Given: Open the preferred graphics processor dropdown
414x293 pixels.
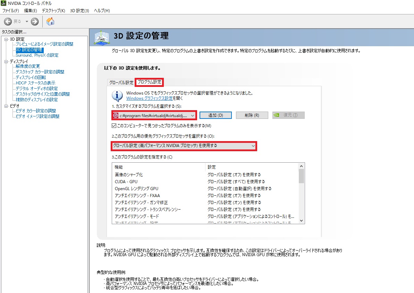Looking at the screenshot, I should (x=184, y=146).
